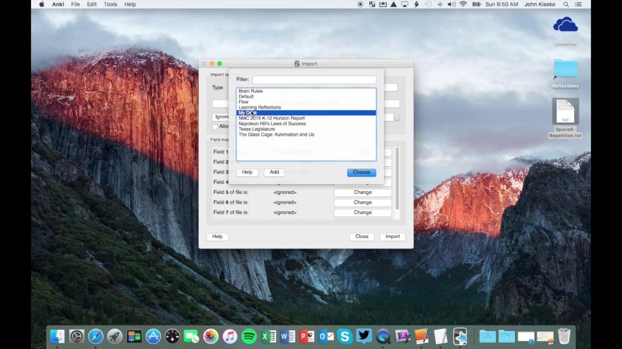The height and width of the screenshot is (349, 622).
Task: Click Help in the deck chooser dialog
Action: pyautogui.click(x=247, y=172)
